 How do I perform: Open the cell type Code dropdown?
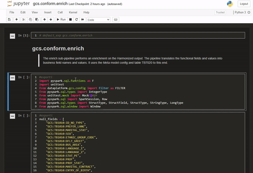[x=98, y=20]
